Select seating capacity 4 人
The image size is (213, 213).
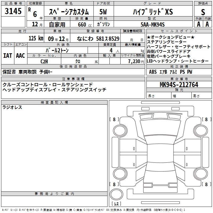114,51
